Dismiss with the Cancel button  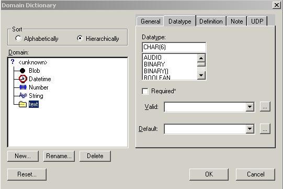point(256,174)
